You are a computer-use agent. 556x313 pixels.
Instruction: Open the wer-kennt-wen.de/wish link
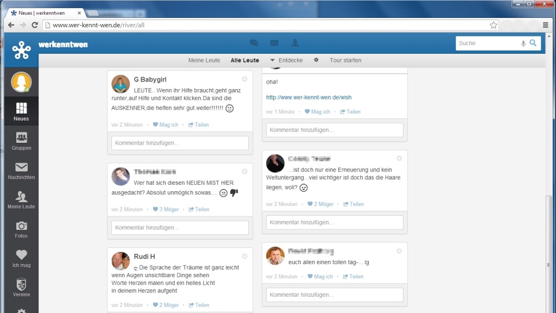309,97
